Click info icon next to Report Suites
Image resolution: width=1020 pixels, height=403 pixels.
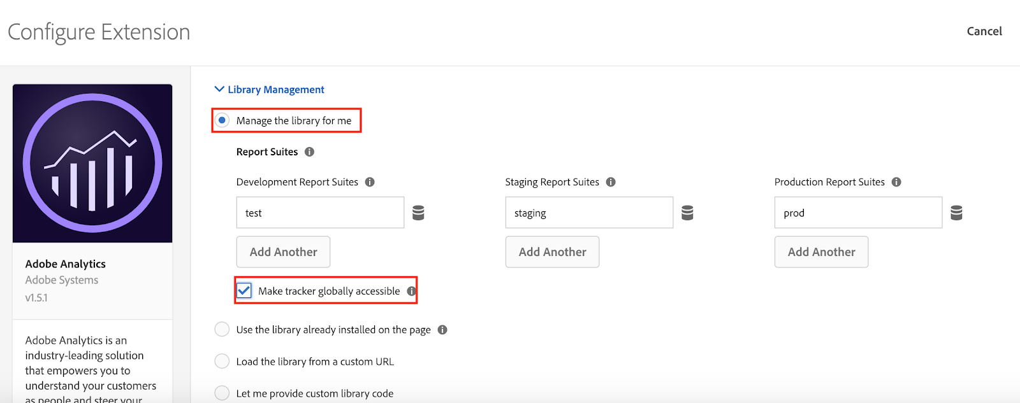309,152
